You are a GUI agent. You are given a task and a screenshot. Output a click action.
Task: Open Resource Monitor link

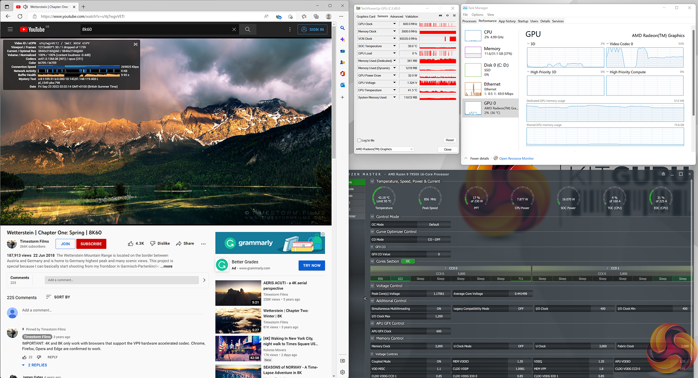point(516,159)
